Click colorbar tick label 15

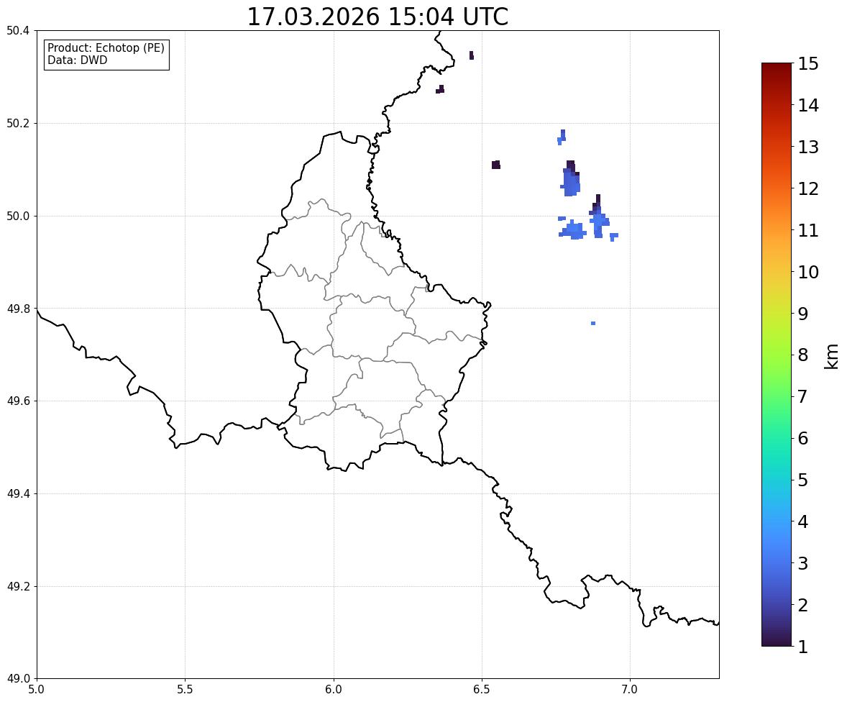808,64
